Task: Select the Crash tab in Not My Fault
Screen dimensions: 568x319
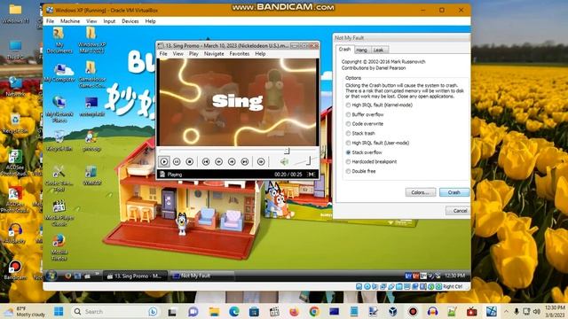Action: pos(344,50)
